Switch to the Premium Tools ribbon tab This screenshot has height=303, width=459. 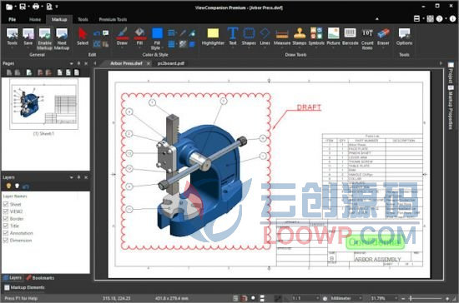click(113, 19)
